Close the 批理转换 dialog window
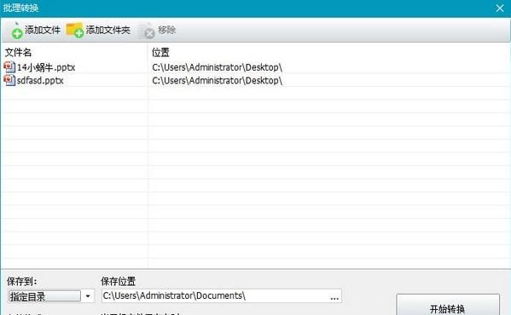Screen dimensions: 511x315 500,9
